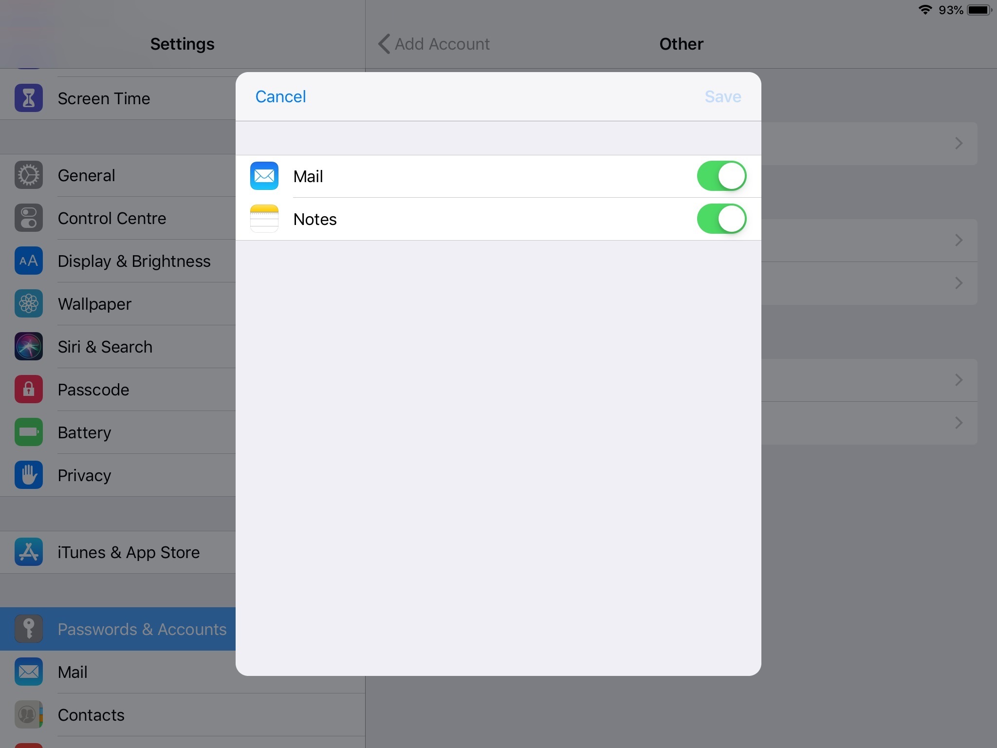Tap the Other page title
The width and height of the screenshot is (997, 748).
point(681,44)
